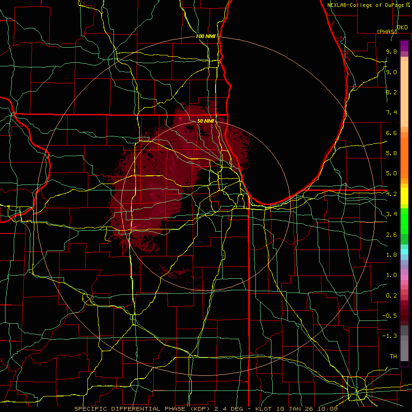The image size is (412, 412).
Task: Click the DKD label above the scale
Action: (x=402, y=27)
